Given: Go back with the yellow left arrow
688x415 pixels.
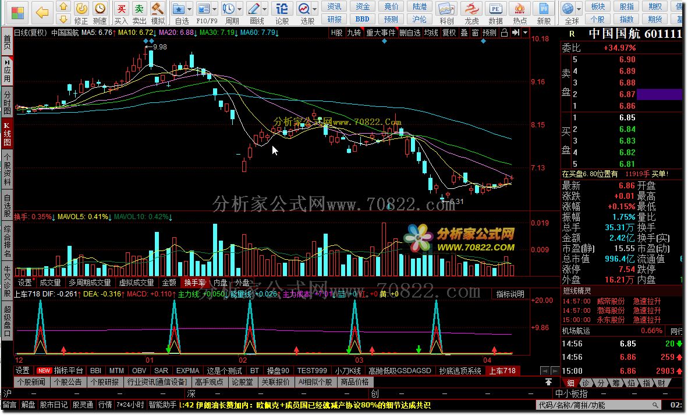Looking at the screenshot, I should [x=42, y=12].
